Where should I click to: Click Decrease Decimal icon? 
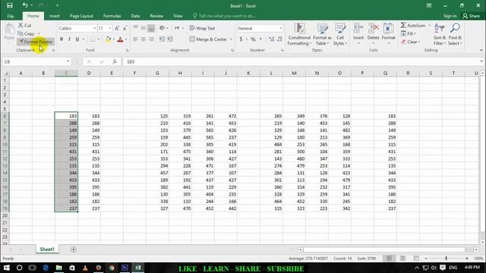[x=279, y=39]
